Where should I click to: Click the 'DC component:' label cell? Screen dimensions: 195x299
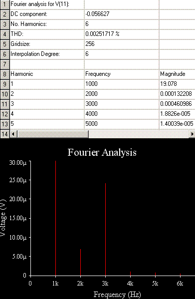click(47, 14)
